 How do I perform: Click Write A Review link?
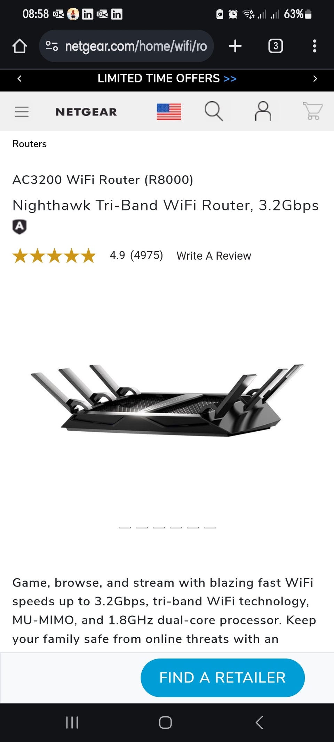[x=214, y=256]
